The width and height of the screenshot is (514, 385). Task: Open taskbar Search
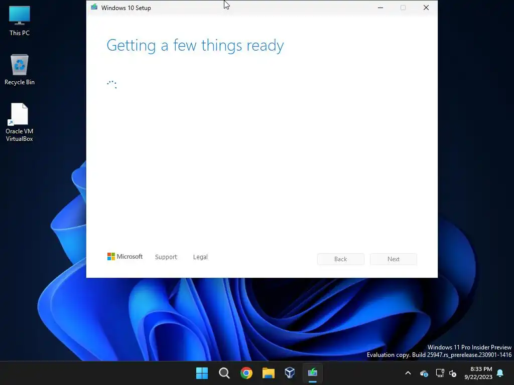224,373
